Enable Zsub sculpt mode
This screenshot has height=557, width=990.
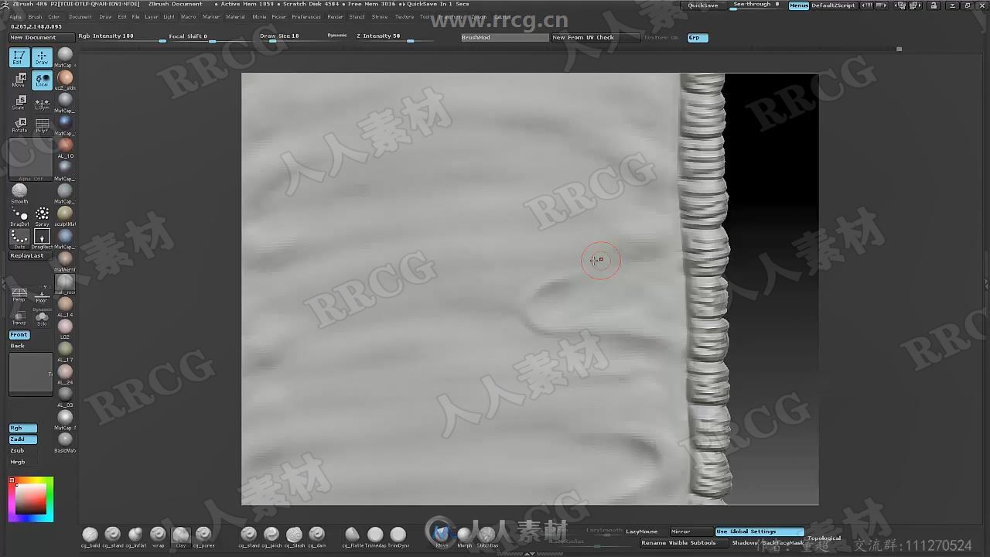(22, 450)
